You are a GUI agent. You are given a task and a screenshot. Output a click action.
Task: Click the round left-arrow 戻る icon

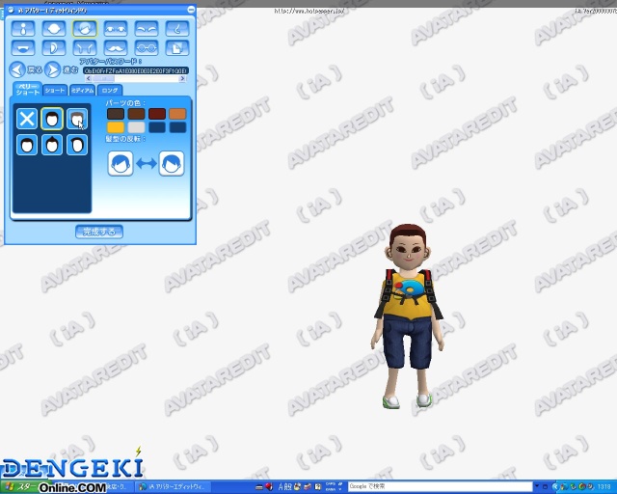point(17,69)
